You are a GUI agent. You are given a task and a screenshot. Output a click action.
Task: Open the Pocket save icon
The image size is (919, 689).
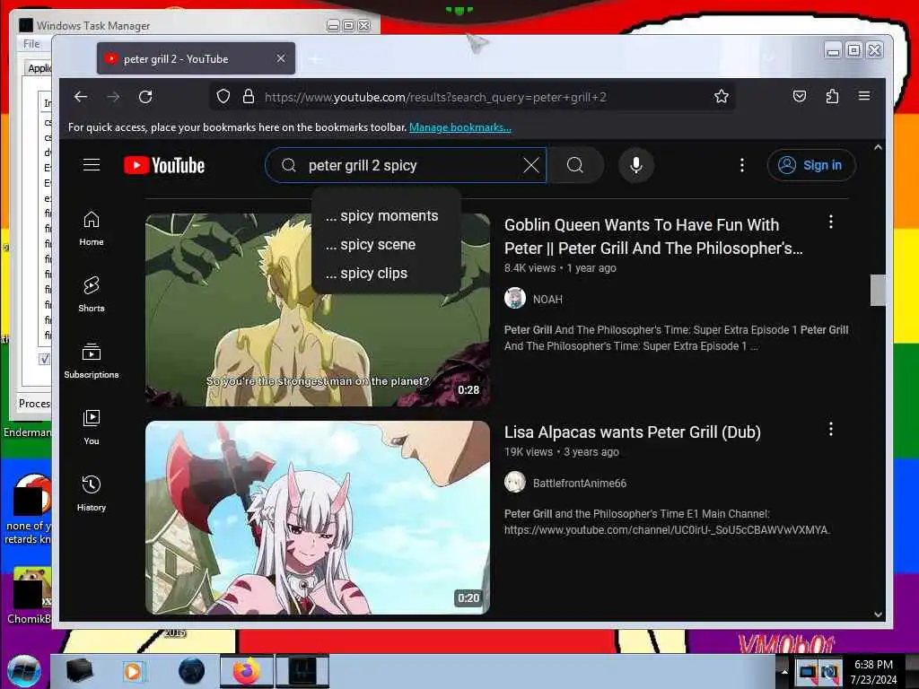800,97
